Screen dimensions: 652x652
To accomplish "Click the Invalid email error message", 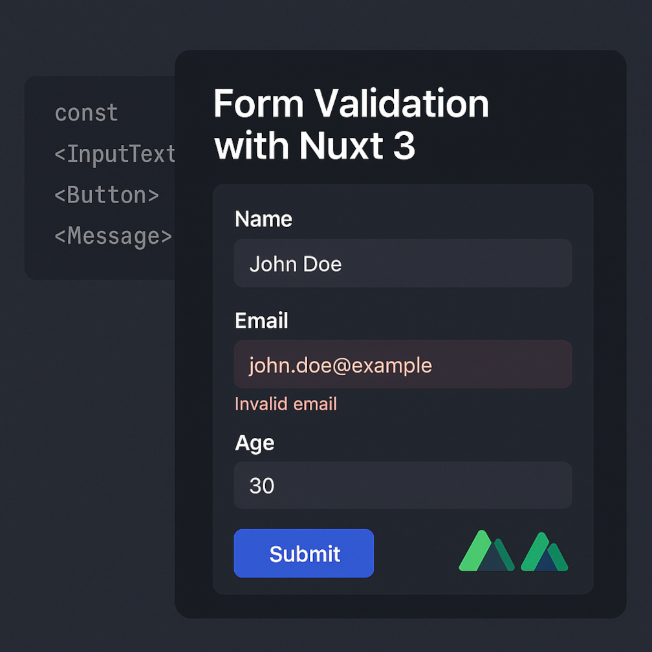I will coord(286,404).
